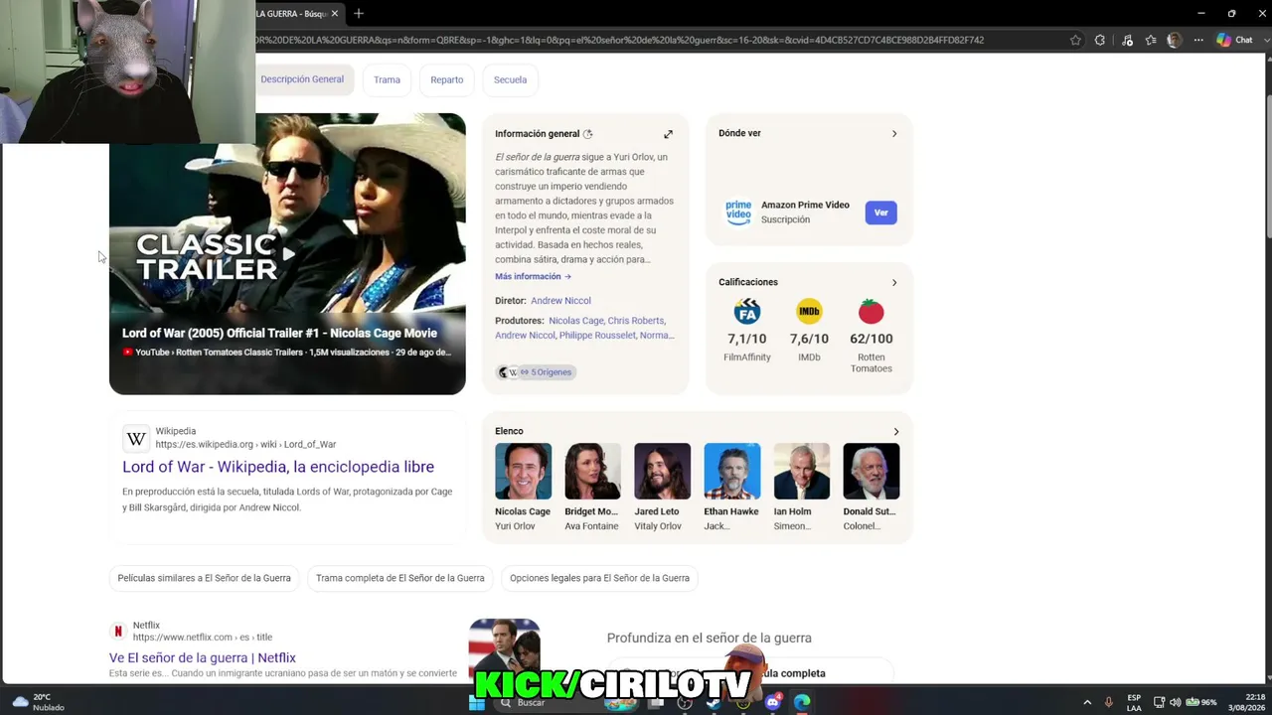
Task: Play the Lord of War classic trailer
Action: [287, 253]
